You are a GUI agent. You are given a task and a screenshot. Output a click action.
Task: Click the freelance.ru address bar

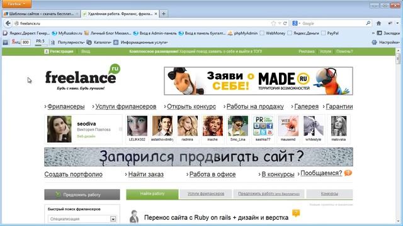click(x=143, y=23)
